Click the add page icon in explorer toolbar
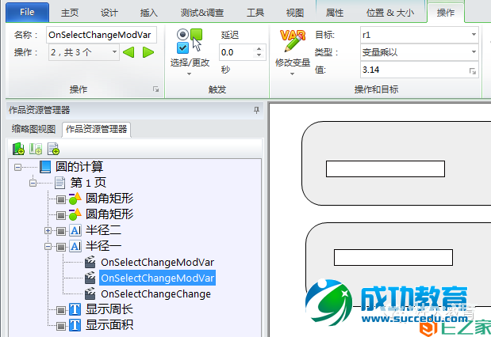This screenshot has width=491, height=337. [53, 149]
